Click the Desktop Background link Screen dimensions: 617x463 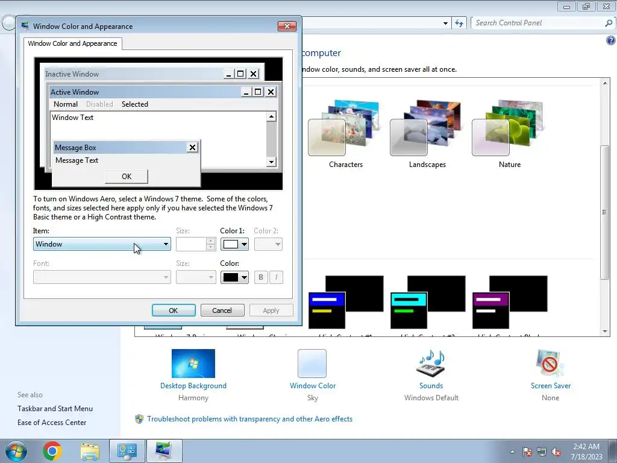193,386
